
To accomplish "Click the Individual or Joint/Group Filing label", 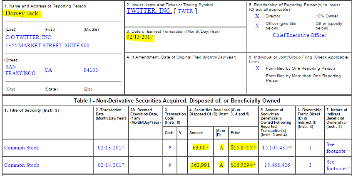I will coord(298,59).
